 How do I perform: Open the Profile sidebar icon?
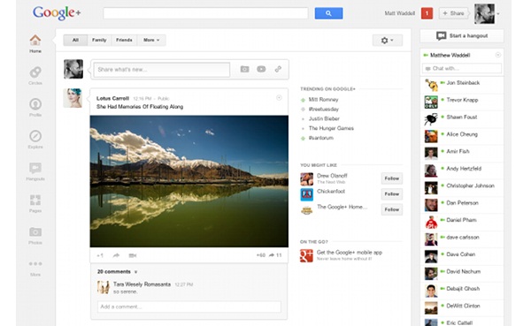pos(35,104)
